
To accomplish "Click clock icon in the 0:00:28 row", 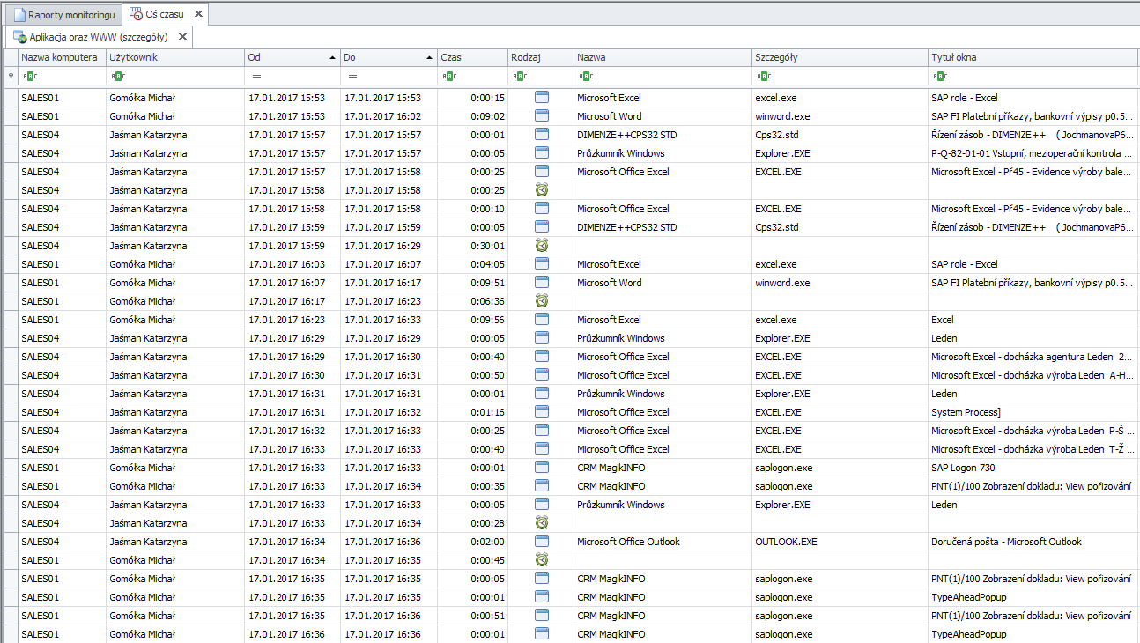I will tap(542, 523).
